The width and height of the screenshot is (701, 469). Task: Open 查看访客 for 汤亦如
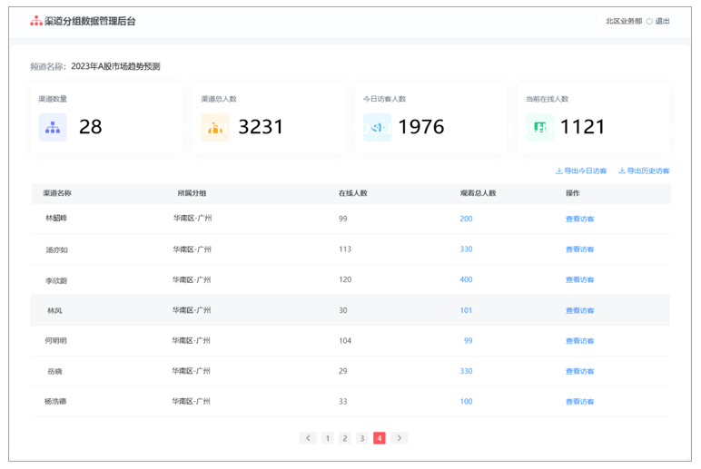point(580,249)
